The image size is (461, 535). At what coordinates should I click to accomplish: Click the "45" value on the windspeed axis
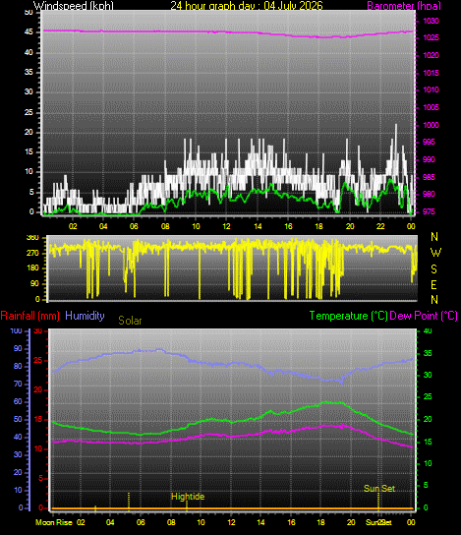pyautogui.click(x=29, y=32)
